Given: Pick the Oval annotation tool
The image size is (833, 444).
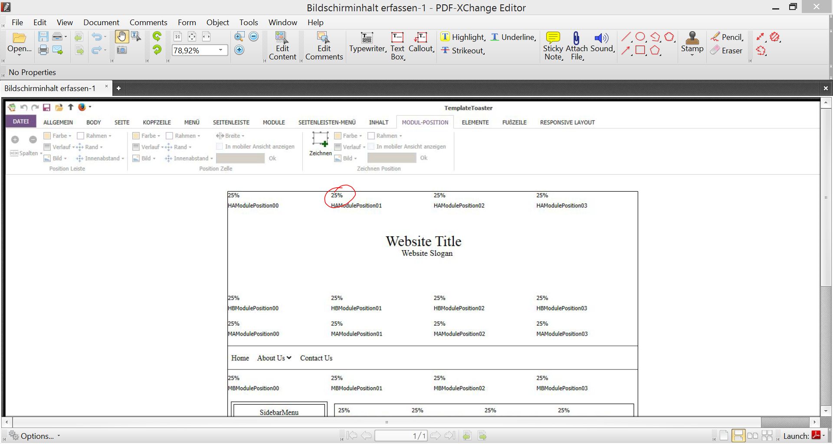Looking at the screenshot, I should pyautogui.click(x=640, y=37).
